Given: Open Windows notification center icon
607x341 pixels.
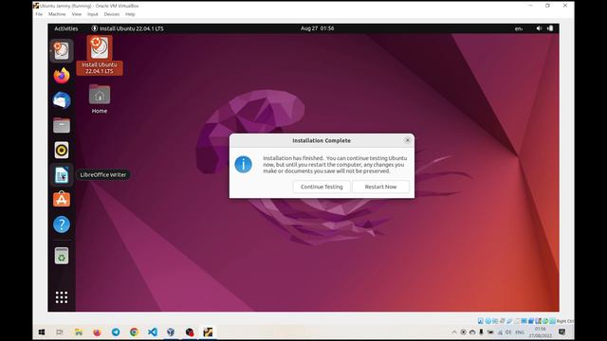Looking at the screenshot, I should 561,332.
